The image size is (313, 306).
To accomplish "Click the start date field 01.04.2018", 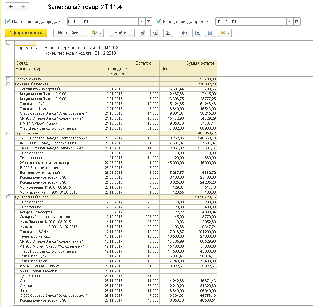I will point(103,21).
